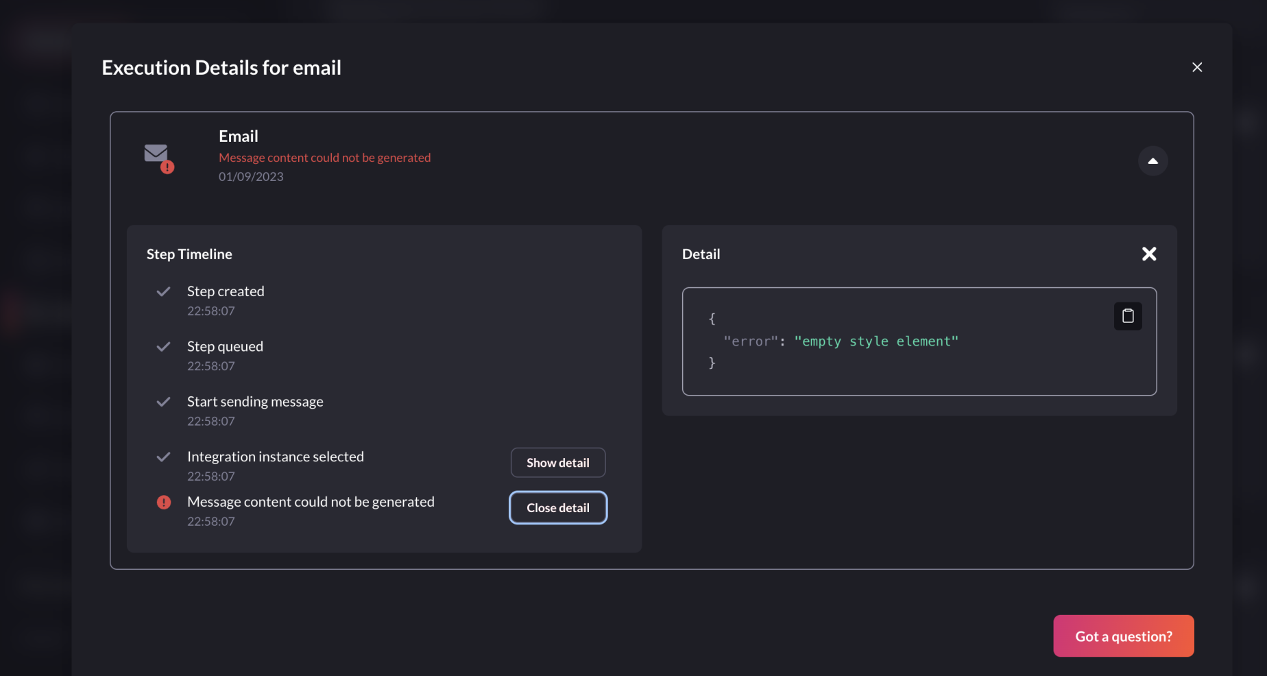Open the Got a question? support button
Image resolution: width=1267 pixels, height=676 pixels.
pos(1123,636)
